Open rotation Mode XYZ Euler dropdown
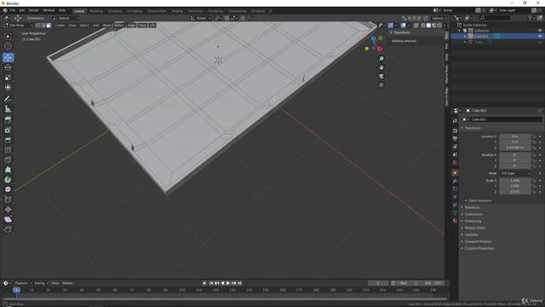This screenshot has width=545, height=307. (x=515, y=173)
